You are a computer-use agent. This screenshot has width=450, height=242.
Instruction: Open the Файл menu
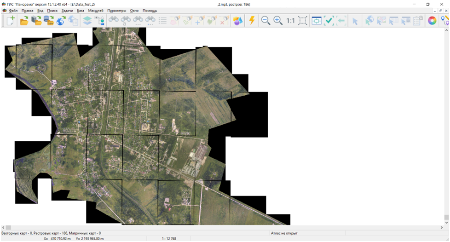click(x=13, y=11)
